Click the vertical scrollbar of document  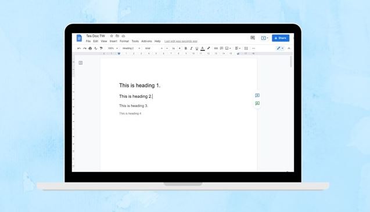click(x=291, y=61)
